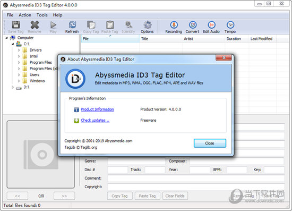This screenshot has height=211, width=292.
Task: Open the Tools menu
Action: click(x=42, y=15)
